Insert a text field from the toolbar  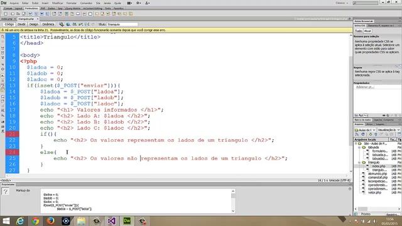coord(12,14)
